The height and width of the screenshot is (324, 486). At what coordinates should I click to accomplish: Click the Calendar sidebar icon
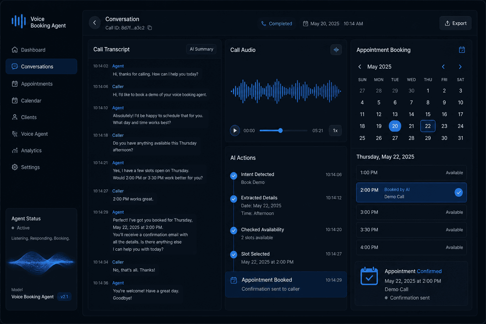coord(15,101)
